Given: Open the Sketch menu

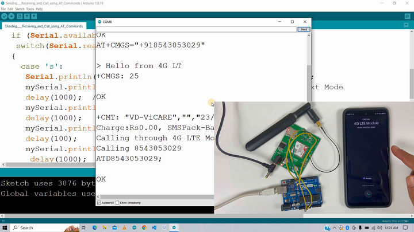Looking at the screenshot, I should click(x=20, y=9).
